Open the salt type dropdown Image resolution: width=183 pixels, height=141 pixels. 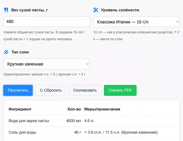click(x=46, y=64)
